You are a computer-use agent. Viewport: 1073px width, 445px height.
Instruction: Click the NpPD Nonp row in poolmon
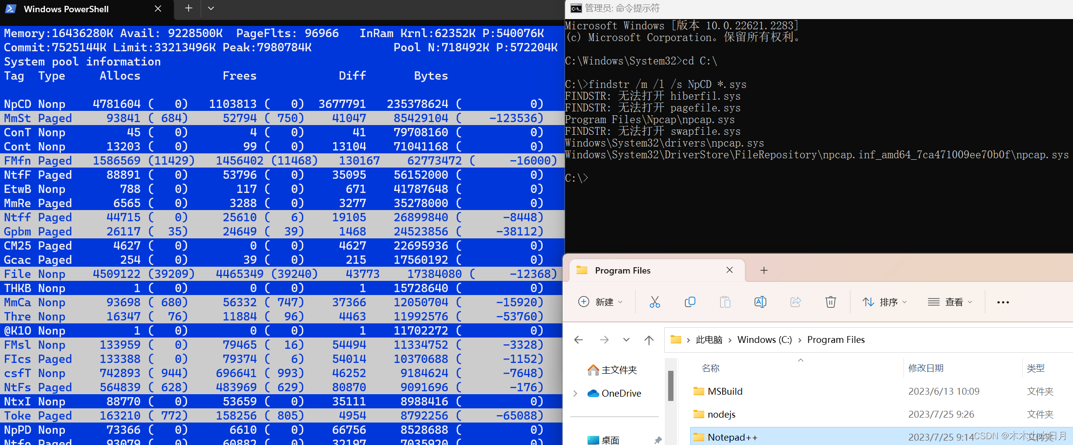[x=282, y=430]
